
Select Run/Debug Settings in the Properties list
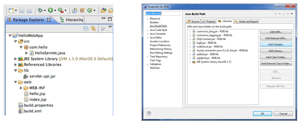161,53
